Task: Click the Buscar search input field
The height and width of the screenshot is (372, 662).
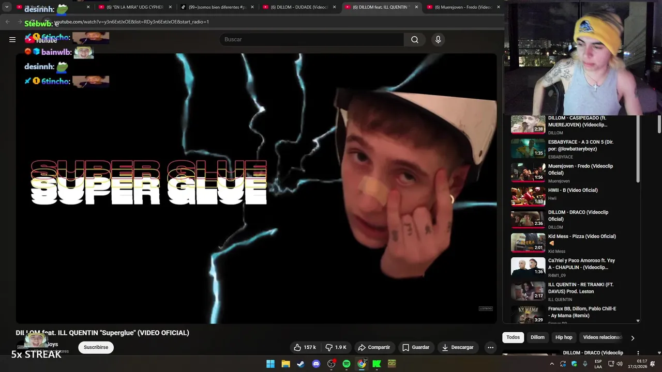Action: point(312,39)
